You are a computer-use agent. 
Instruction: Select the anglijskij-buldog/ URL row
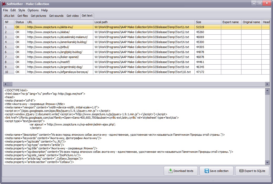pyautogui.click(x=137, y=52)
